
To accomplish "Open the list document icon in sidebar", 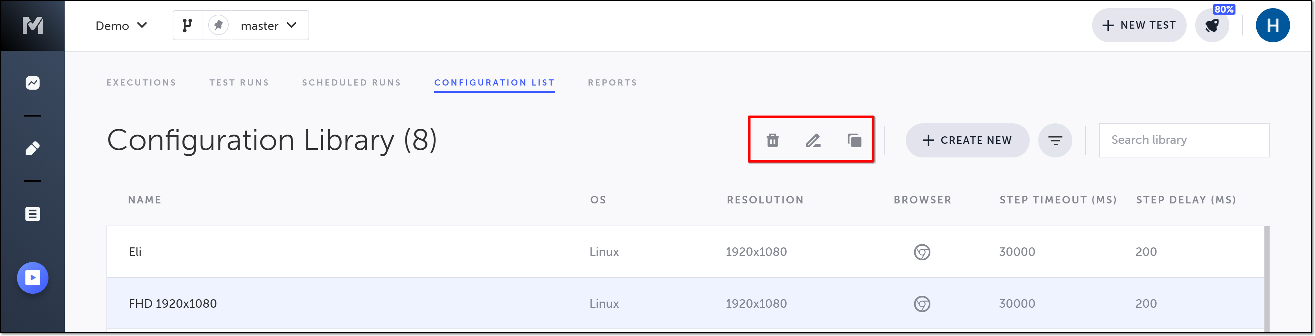I will 33,214.
